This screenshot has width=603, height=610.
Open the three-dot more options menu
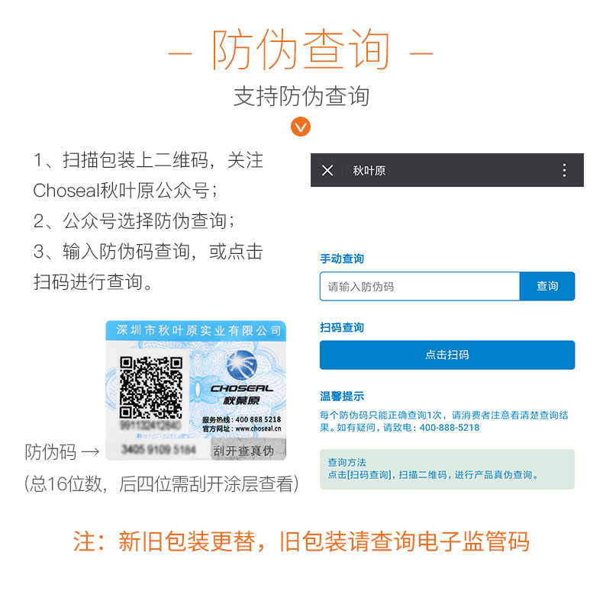(564, 170)
